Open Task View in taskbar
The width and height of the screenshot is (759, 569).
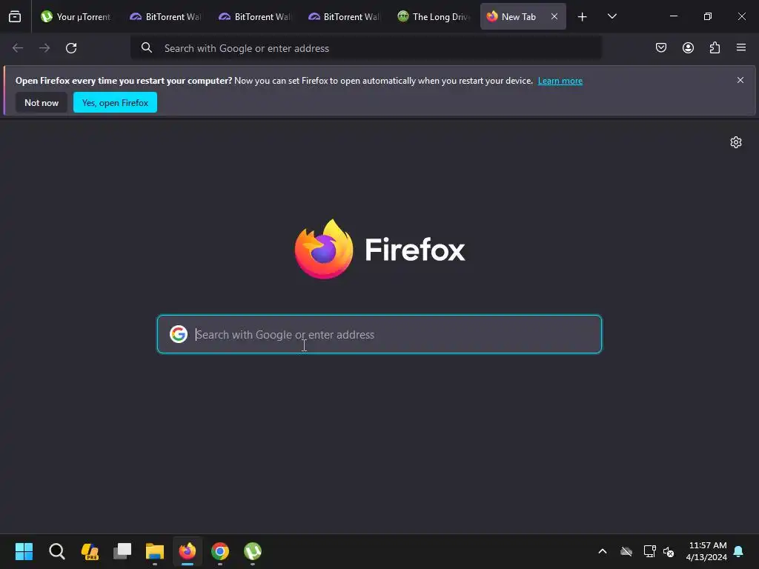122,551
